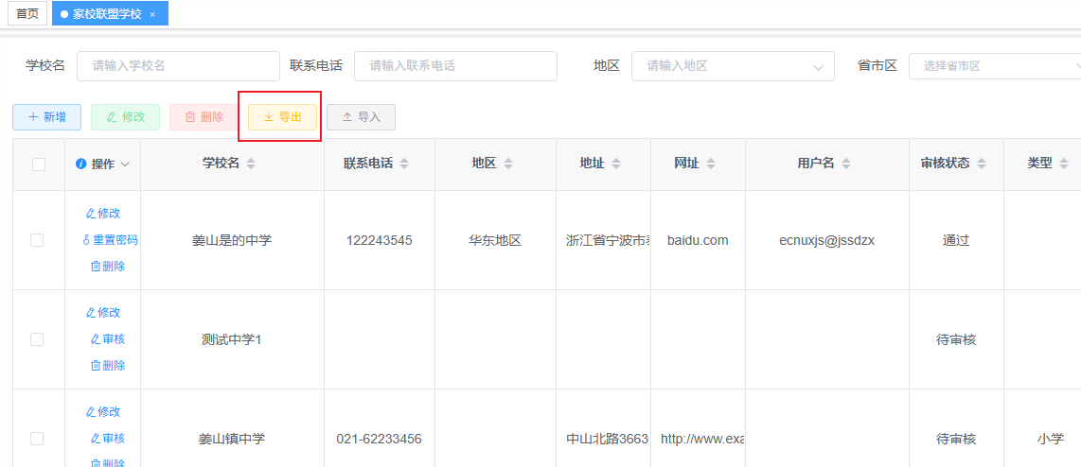Switch to the 首页 tab
1081x467 pixels.
tap(27, 14)
